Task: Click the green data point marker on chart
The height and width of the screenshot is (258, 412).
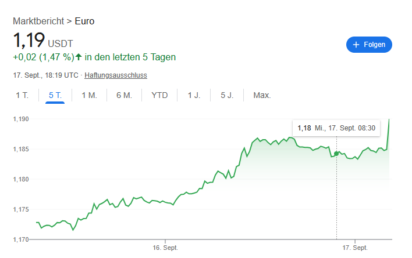Action: (x=336, y=154)
